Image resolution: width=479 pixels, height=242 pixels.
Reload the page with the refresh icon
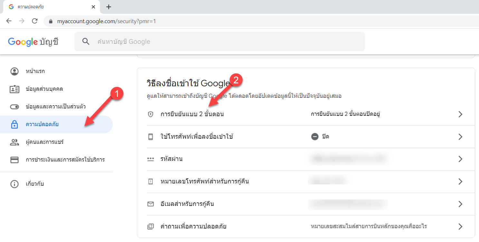[x=35, y=21]
